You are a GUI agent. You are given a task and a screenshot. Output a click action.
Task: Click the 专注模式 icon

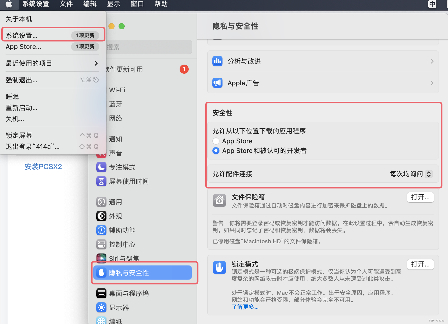[x=101, y=167]
